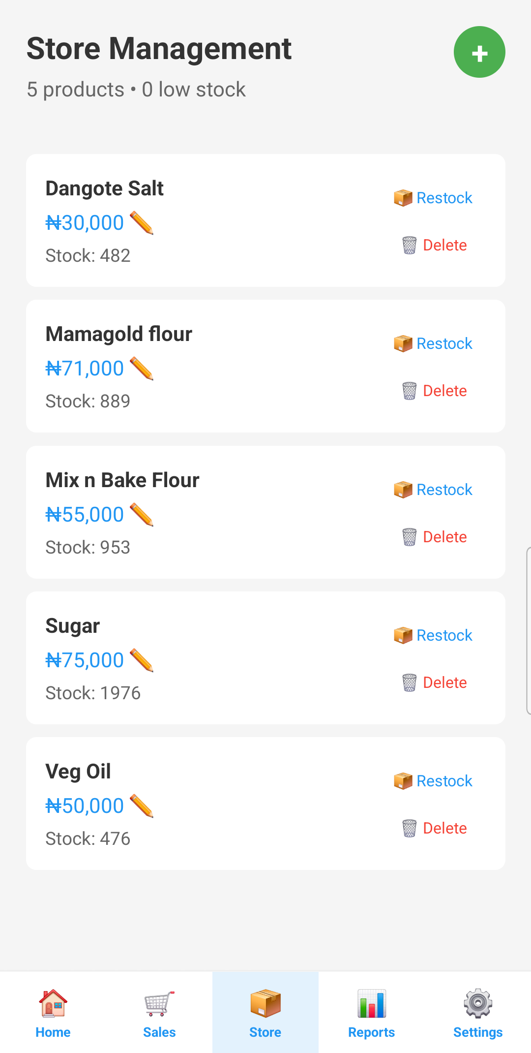The image size is (531, 1053).
Task: Click the Sugar price edit pencil
Action: pos(142,660)
